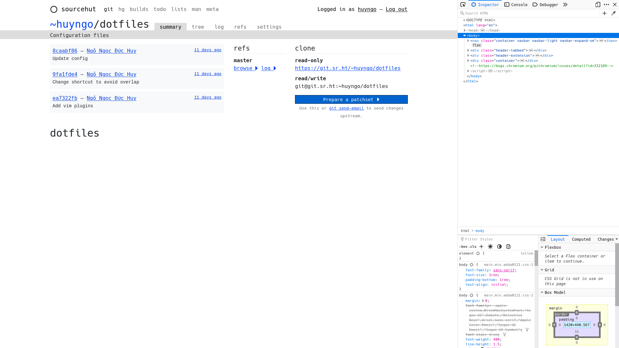Toggle print media simulation page icon
This screenshot has width=619, height=348.
(x=508, y=247)
